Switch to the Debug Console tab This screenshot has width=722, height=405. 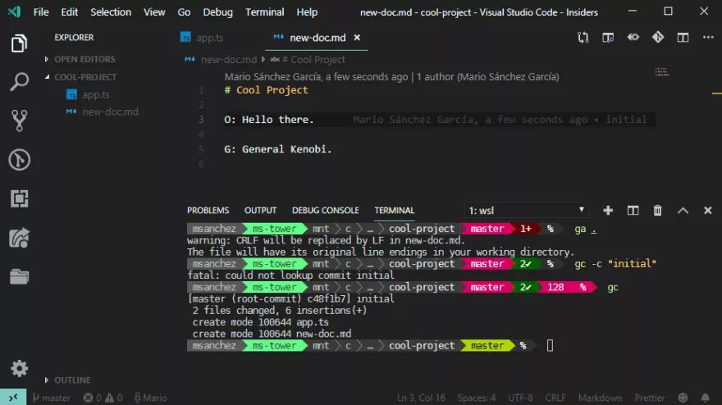point(325,211)
